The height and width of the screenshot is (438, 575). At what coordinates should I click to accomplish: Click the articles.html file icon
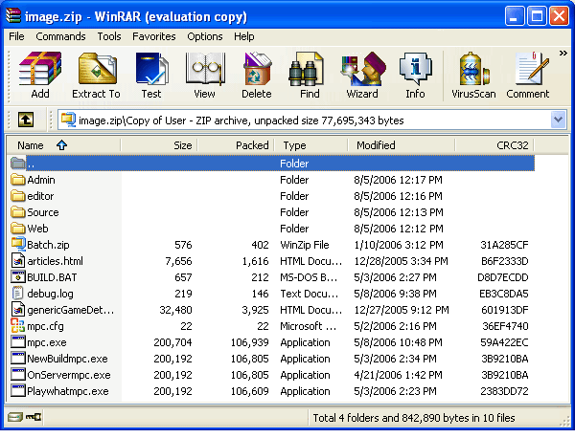tap(17, 260)
